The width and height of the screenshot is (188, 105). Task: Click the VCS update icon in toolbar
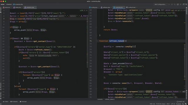(178, 4)
